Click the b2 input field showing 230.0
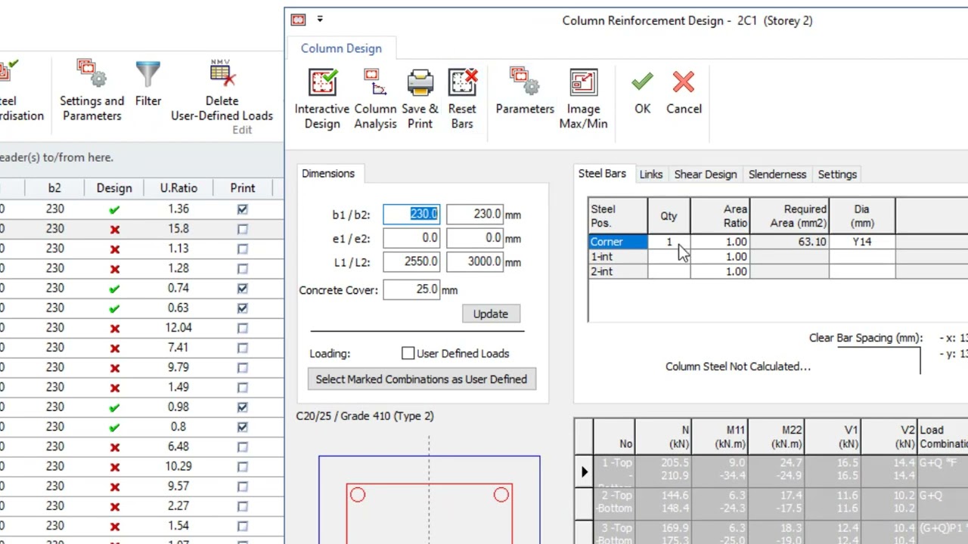Viewport: 968px width, 544px height. [475, 215]
